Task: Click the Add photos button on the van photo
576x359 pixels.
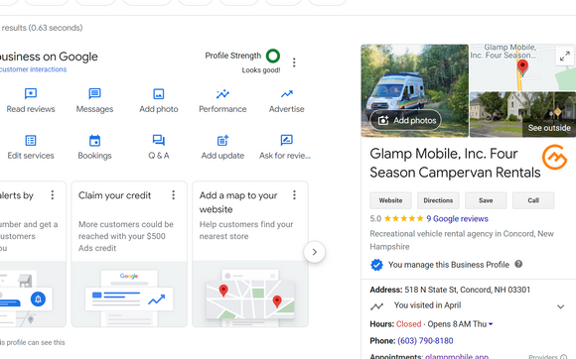Action: pos(405,120)
